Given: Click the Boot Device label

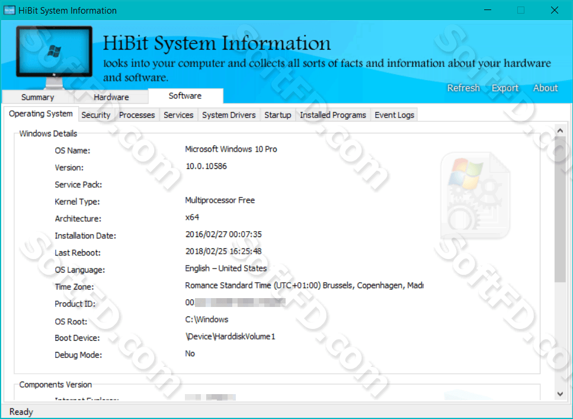Looking at the screenshot, I should tap(77, 338).
